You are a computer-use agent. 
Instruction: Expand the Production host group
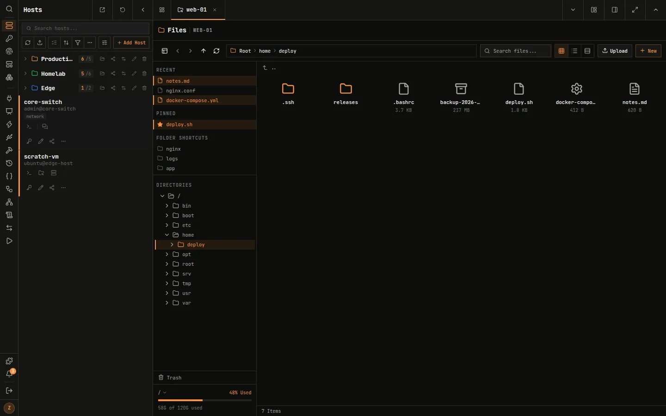25,59
